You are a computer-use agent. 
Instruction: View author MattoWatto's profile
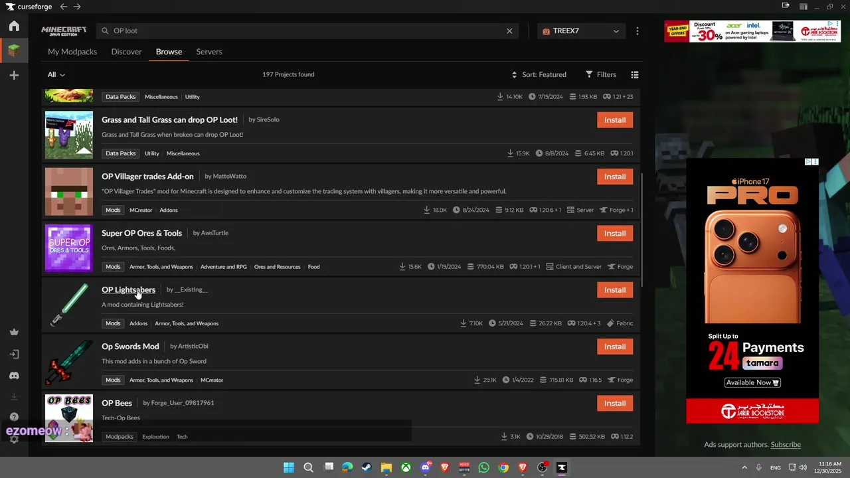(230, 176)
